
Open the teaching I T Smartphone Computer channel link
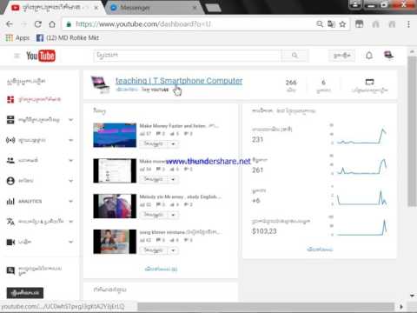(179, 81)
